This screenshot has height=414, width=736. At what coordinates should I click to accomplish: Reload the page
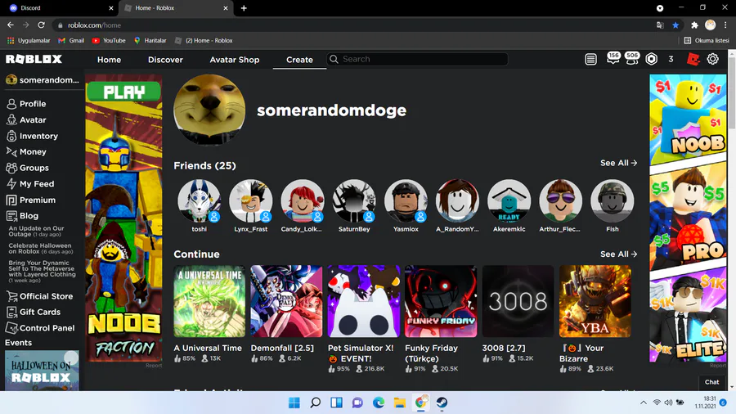coord(42,25)
